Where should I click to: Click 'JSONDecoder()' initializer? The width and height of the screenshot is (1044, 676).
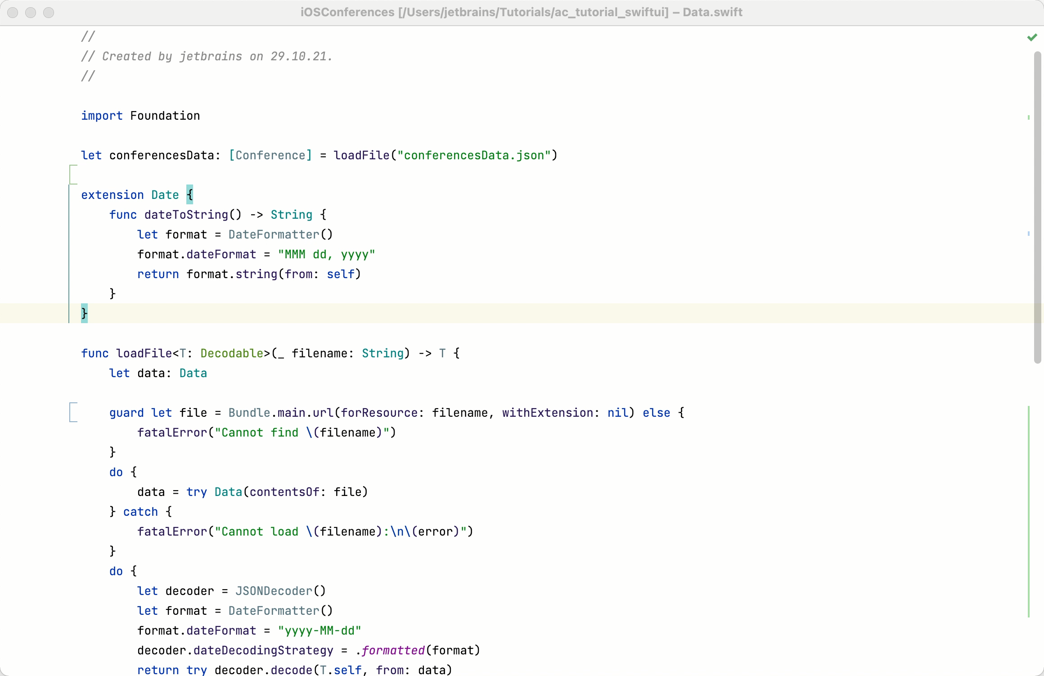pyautogui.click(x=281, y=591)
